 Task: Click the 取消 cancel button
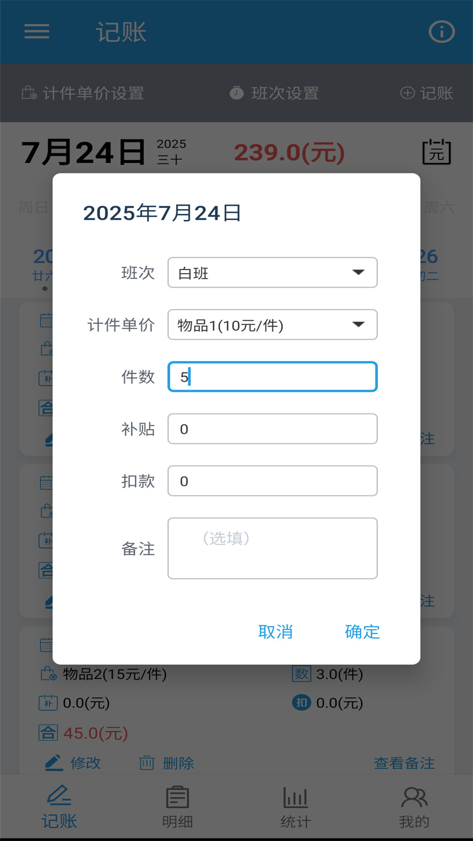[x=275, y=631]
